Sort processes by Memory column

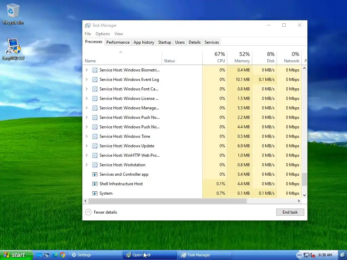click(x=240, y=58)
